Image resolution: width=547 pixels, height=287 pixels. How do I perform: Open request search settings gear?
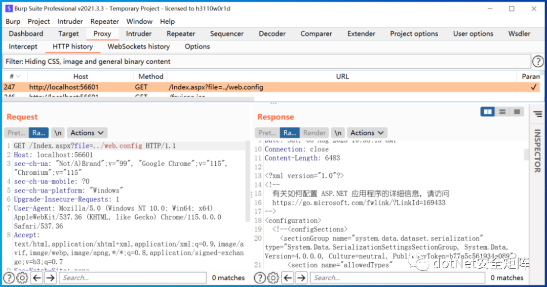coord(22,277)
